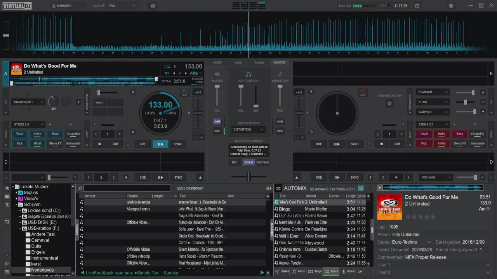Viewport: 497px width, 279px height.
Task: Pause playback on deck A
Action: coord(160,144)
